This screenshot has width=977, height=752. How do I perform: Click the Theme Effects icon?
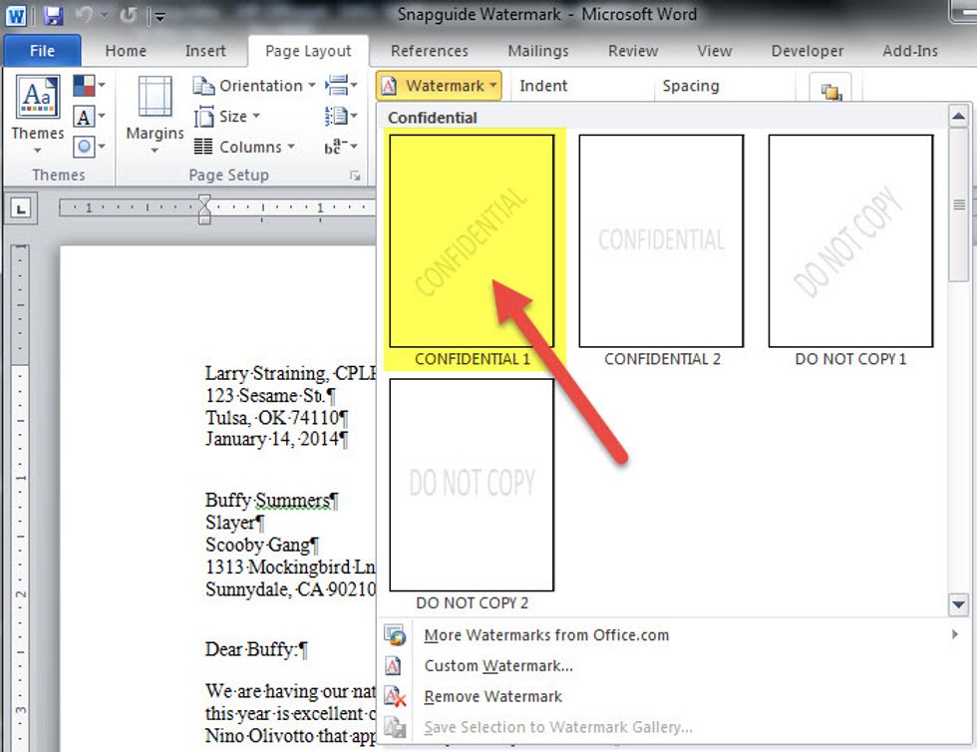[x=85, y=147]
